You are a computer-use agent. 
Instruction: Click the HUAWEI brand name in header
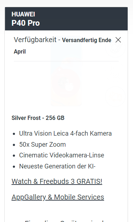[x=23, y=14]
